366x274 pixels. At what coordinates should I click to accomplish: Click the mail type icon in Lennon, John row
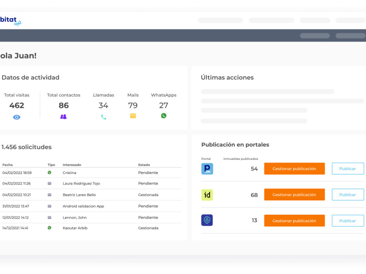click(49, 217)
